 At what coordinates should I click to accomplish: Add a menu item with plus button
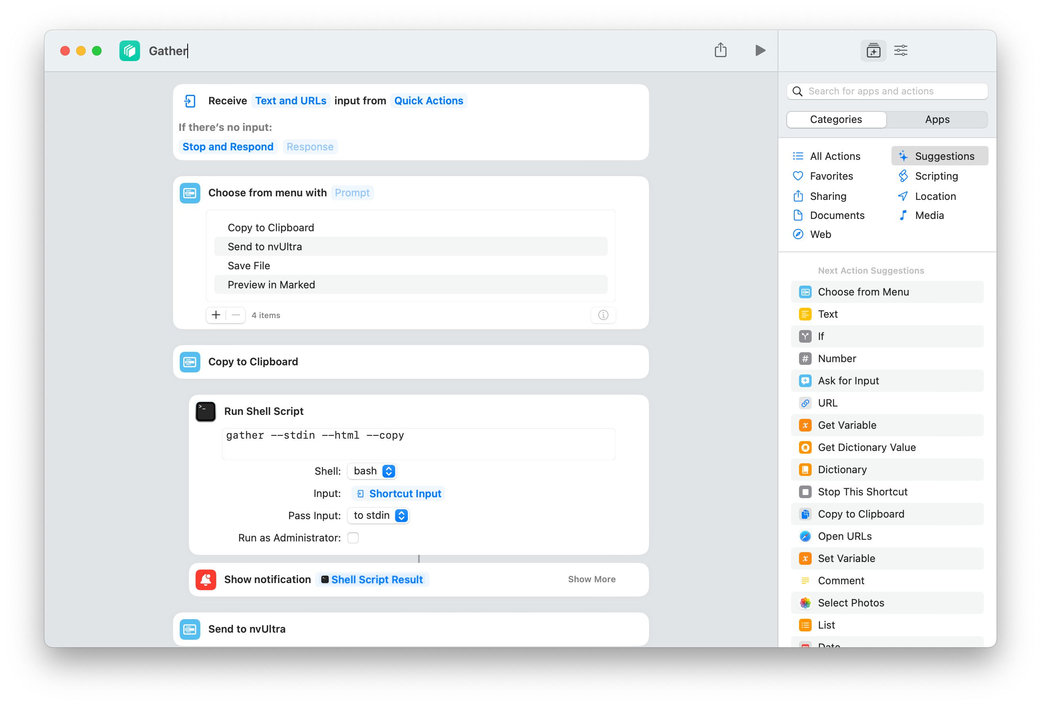pos(216,315)
